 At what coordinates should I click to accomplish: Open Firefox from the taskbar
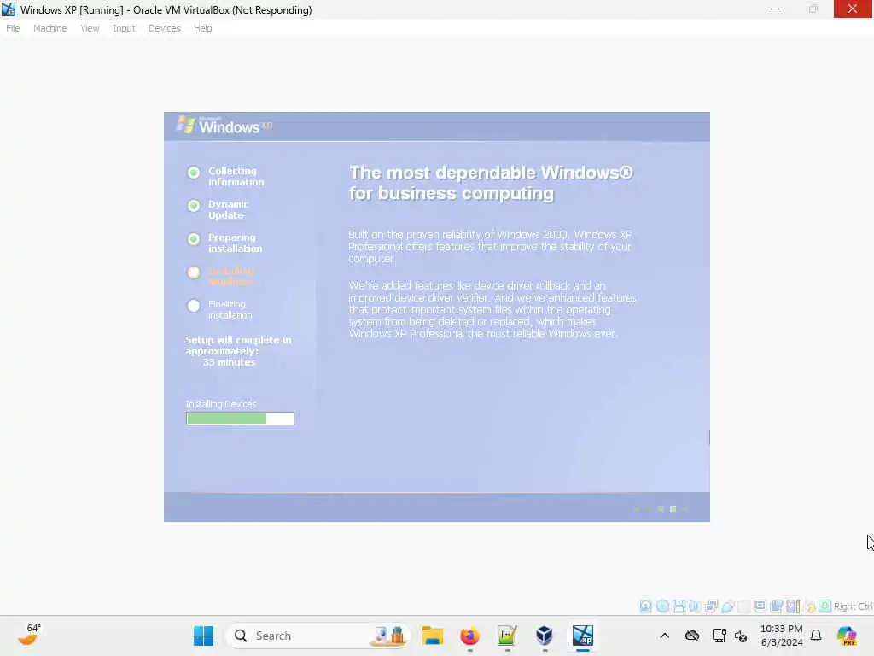tap(470, 635)
